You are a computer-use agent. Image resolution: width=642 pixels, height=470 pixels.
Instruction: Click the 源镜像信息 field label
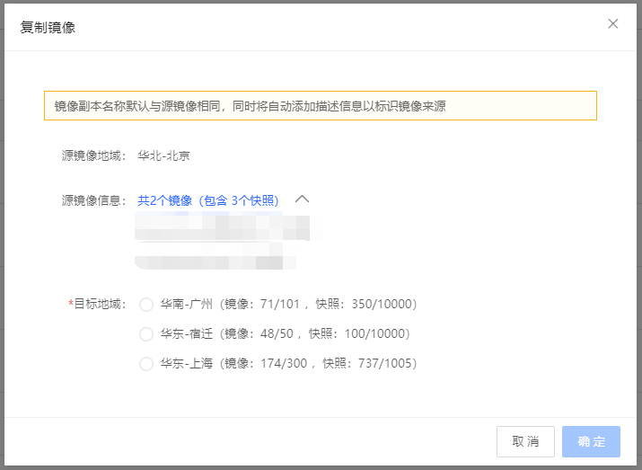click(x=94, y=200)
